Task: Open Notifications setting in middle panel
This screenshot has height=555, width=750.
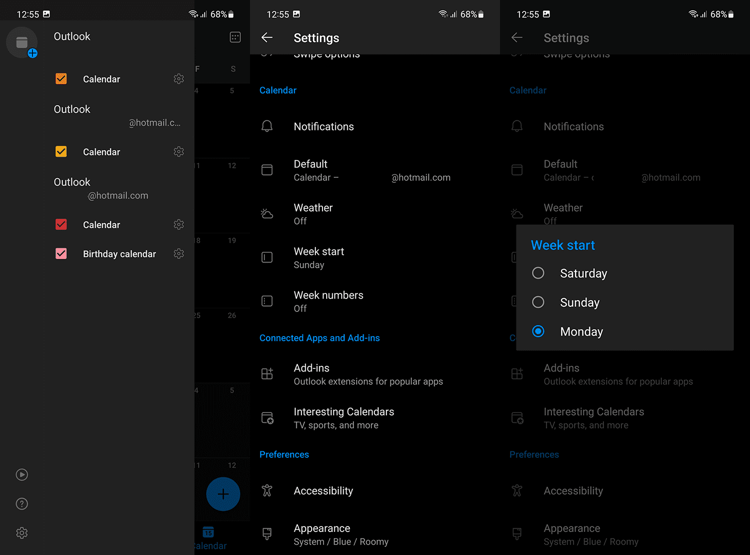Action: pyautogui.click(x=375, y=126)
